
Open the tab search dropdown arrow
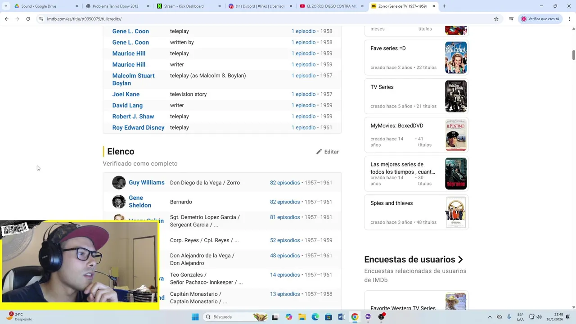pyautogui.click(x=6, y=6)
